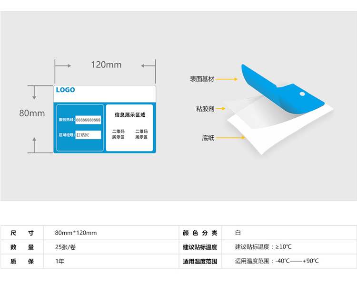Viewport: 357px width, 283px height.
Task: Click the right 二维码展示区 placeholder
Action: click(141, 134)
